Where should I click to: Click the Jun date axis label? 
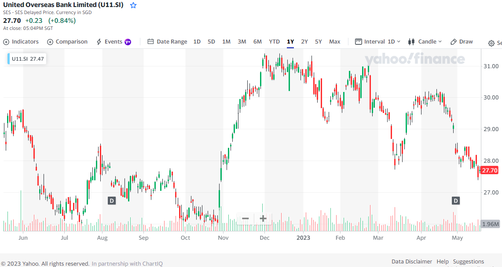(x=23, y=238)
